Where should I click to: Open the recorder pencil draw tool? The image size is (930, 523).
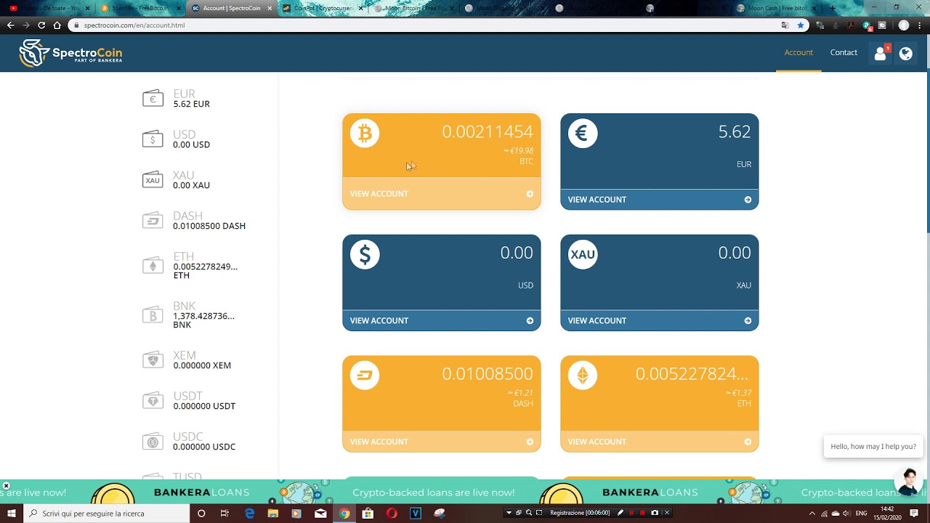pos(620,513)
